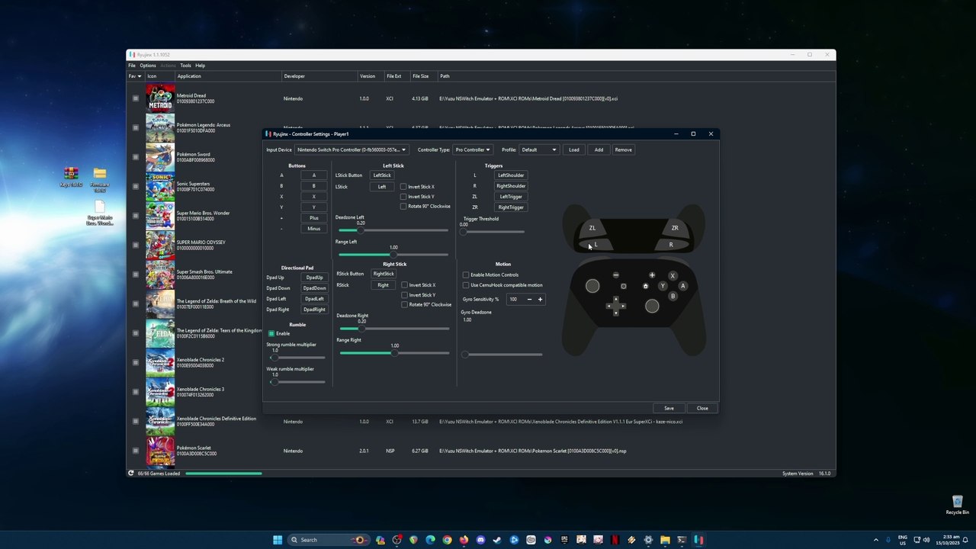Click the right stick on the controller diagram

tap(652, 306)
